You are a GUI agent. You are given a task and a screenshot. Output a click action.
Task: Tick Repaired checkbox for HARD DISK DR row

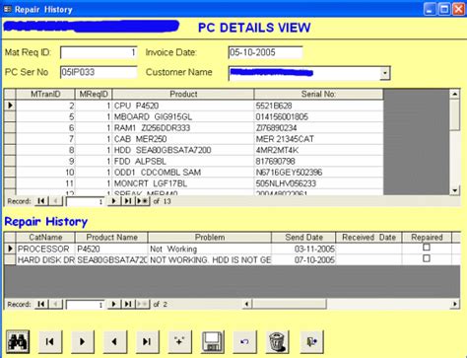click(x=427, y=258)
